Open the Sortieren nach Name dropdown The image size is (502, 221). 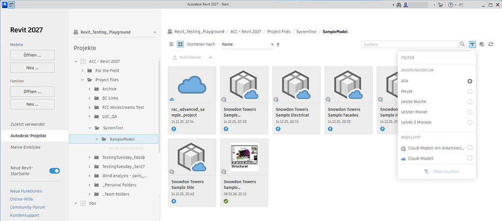[247, 44]
